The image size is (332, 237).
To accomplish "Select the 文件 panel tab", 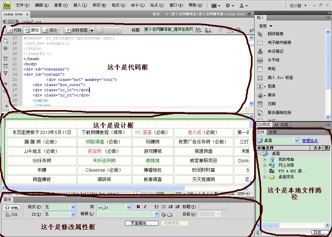I will (x=261, y=132).
